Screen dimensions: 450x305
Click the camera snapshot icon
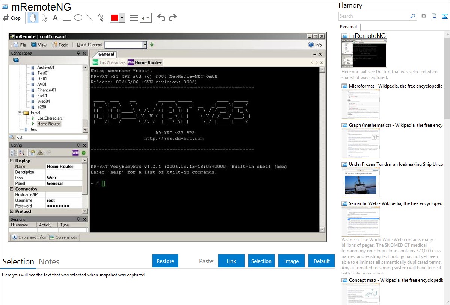(x=424, y=16)
